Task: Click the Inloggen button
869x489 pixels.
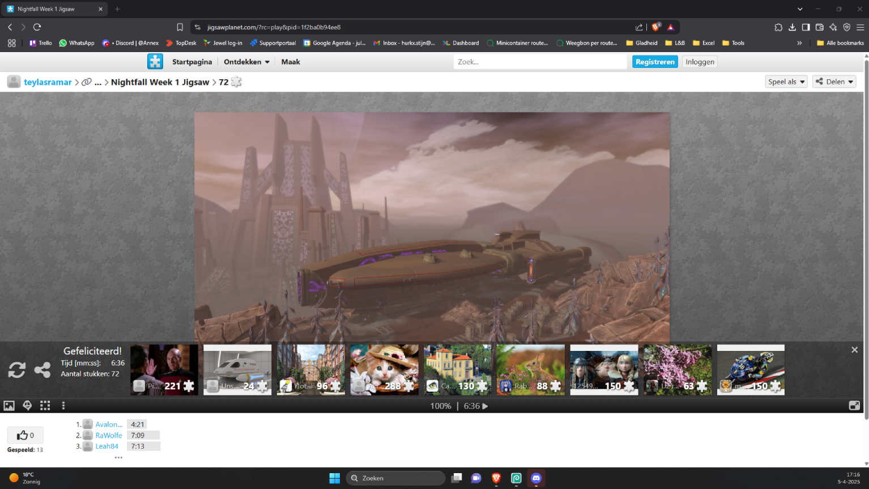Action: pyautogui.click(x=700, y=62)
